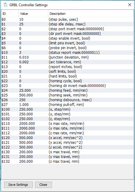Select the value 25.000 homing feed
The height and width of the screenshot is (192, 135).
pyautogui.click(x=25, y=91)
